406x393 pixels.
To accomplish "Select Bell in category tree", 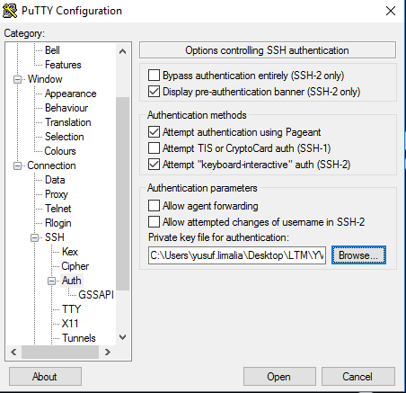I will pyautogui.click(x=52, y=50).
